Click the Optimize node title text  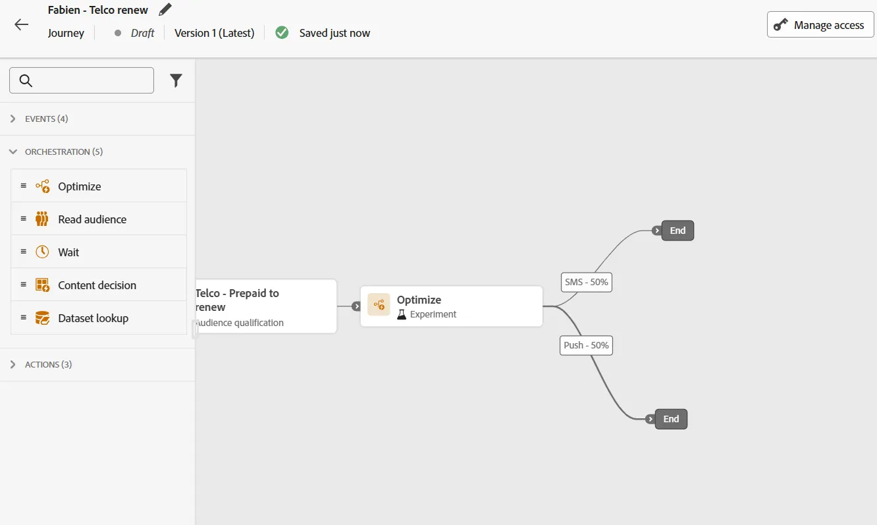[419, 300]
